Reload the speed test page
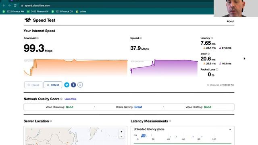Image resolution: width=258 pixels, height=145 pixels. 15,5
